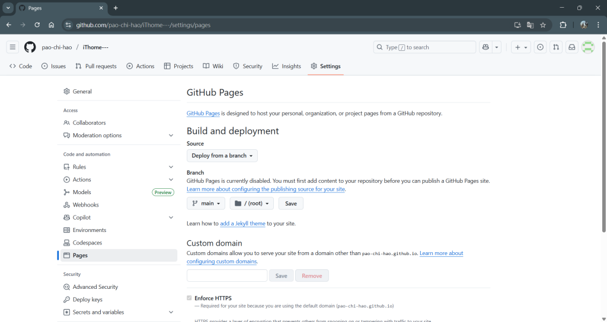Open browser extensions puzzle icon
The height and width of the screenshot is (322, 607).
[563, 25]
